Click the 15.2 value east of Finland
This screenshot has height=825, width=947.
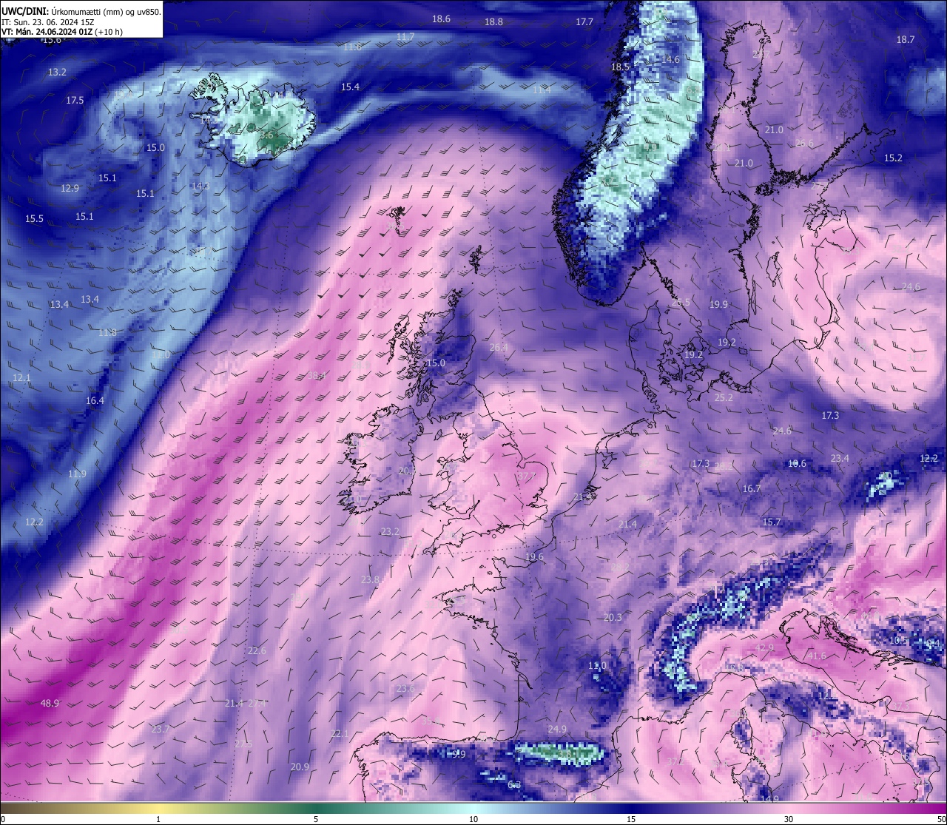[x=893, y=158]
